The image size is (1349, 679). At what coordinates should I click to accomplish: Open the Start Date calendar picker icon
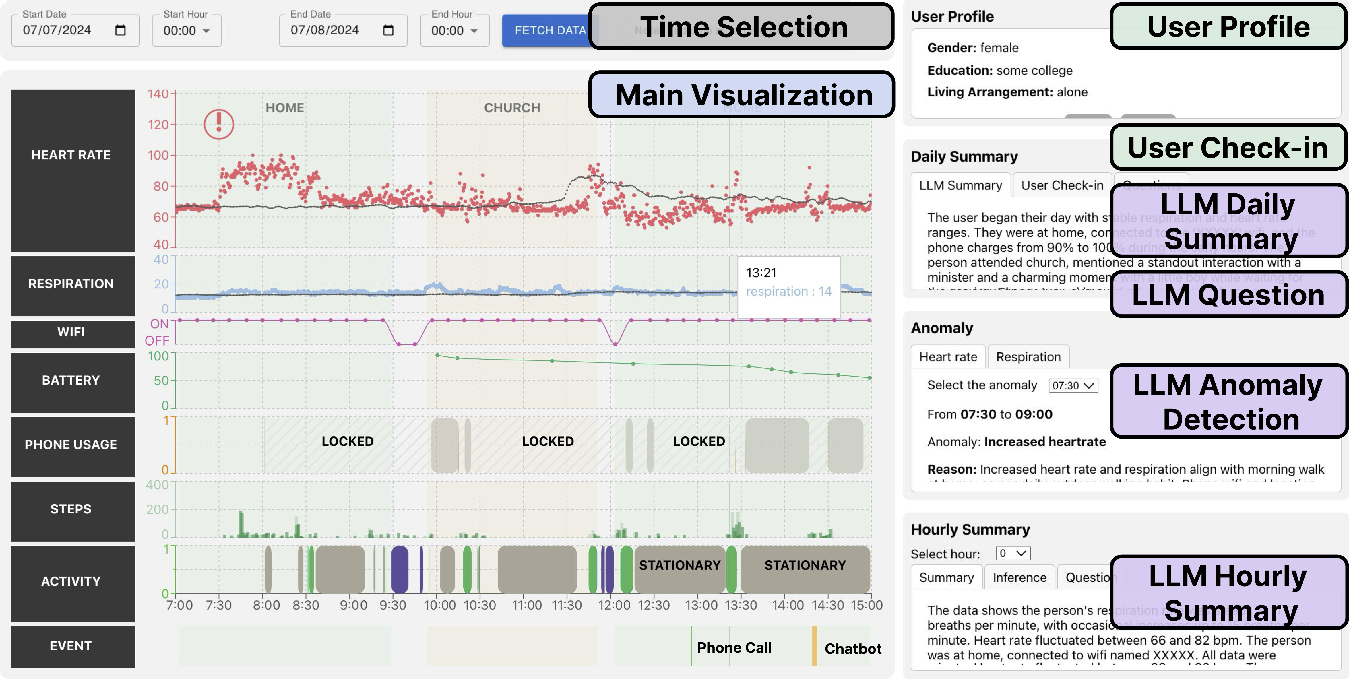point(121,30)
